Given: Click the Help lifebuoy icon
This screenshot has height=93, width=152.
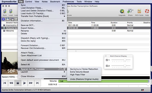Looking at the screenshot, I should (x=147, y=11).
